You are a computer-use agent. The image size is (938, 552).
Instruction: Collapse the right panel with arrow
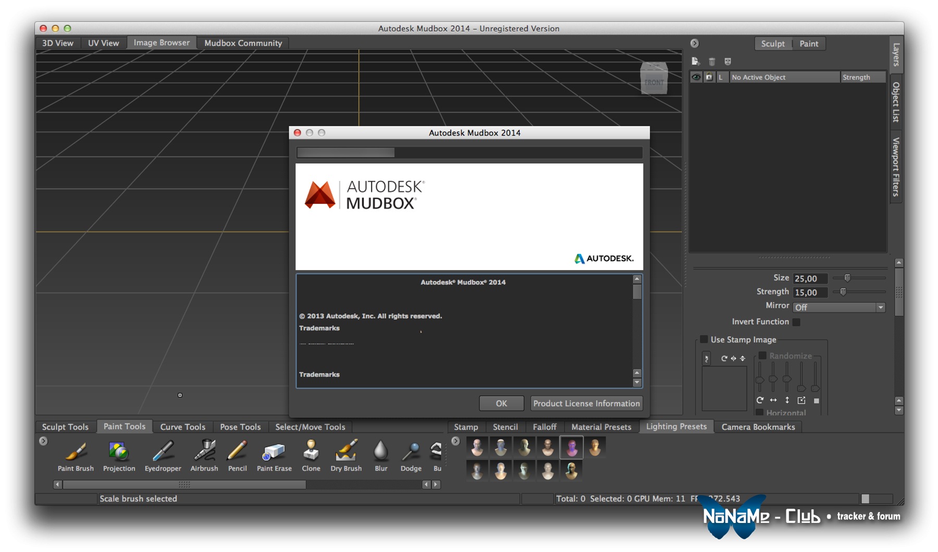[x=695, y=43]
